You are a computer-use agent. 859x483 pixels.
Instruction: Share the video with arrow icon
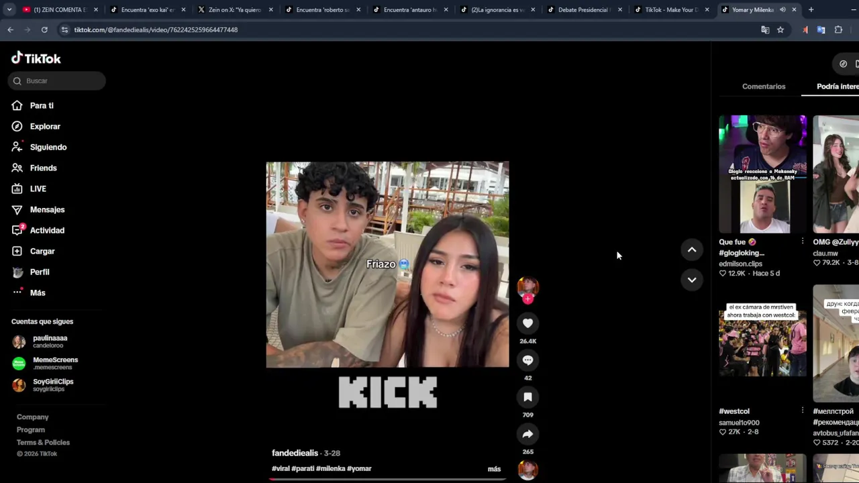point(527,434)
